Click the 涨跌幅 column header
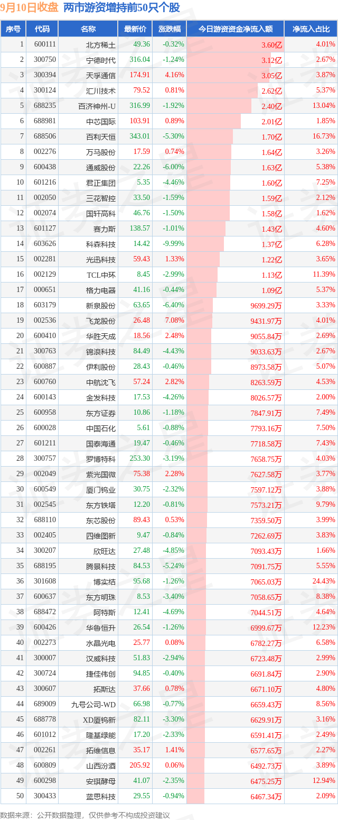338x820 pixels. [x=169, y=29]
